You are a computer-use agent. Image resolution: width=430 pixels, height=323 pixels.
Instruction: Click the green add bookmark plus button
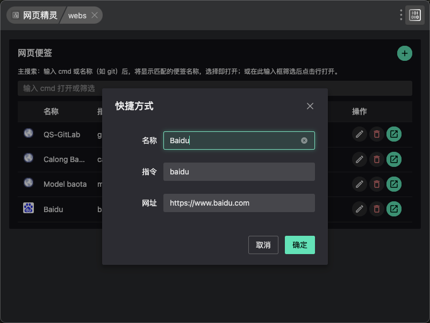405,53
